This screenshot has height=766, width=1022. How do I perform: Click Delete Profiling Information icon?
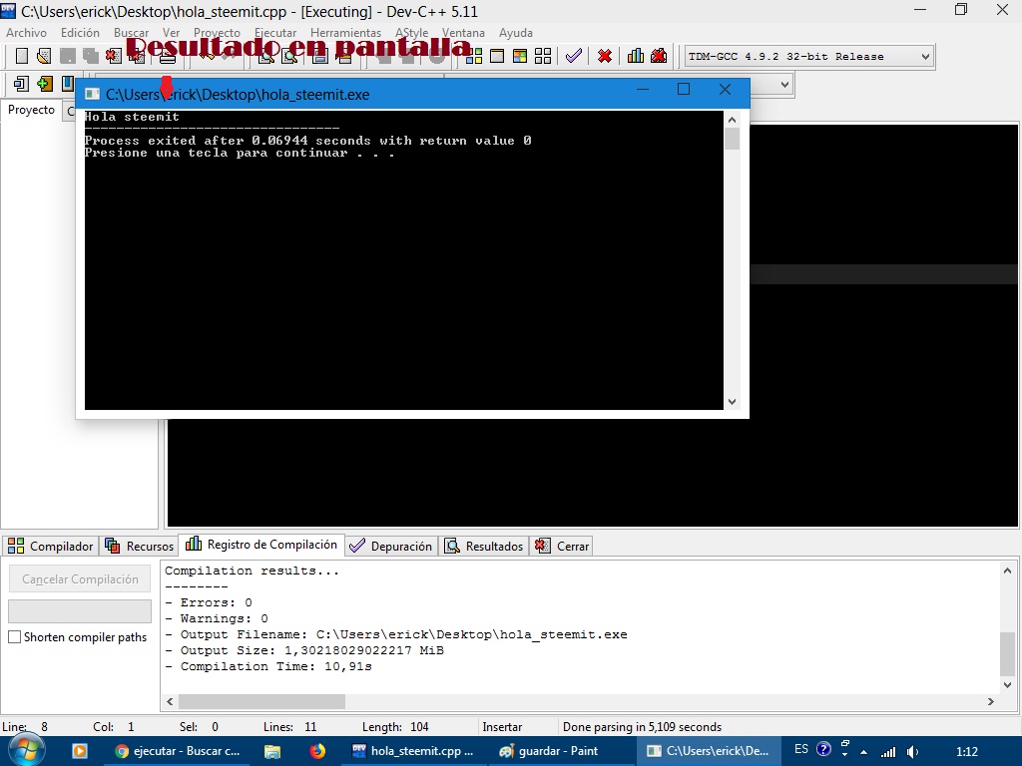pos(659,56)
